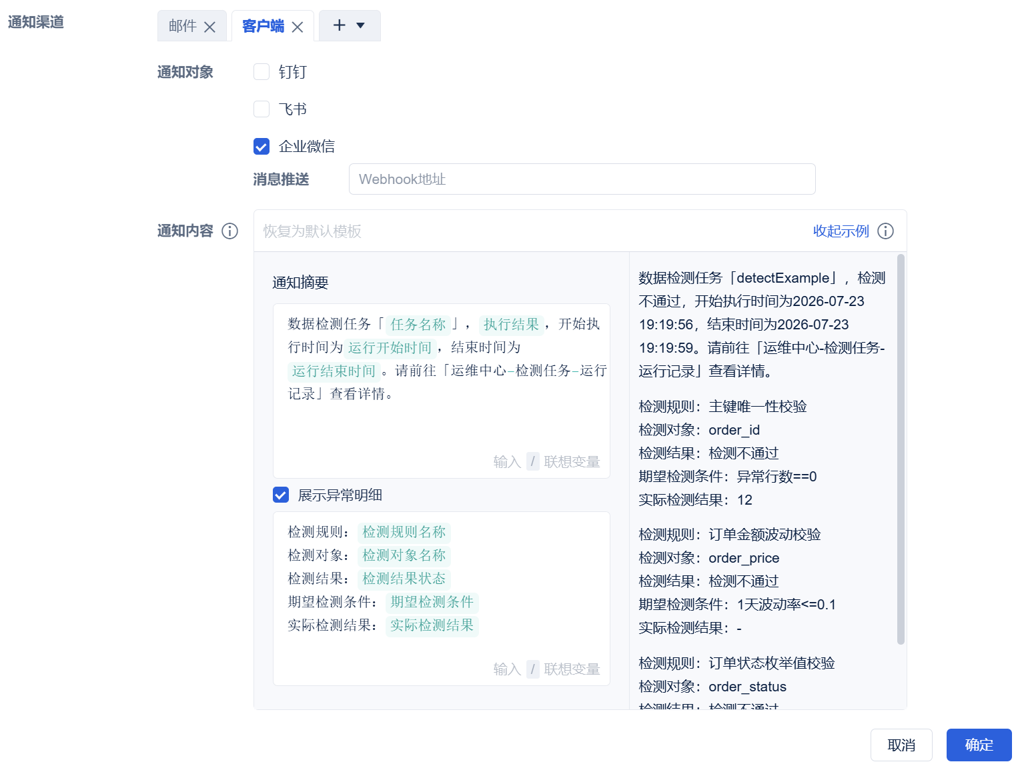
Task: Uncheck the 企业微信 checkbox
Action: (262, 146)
